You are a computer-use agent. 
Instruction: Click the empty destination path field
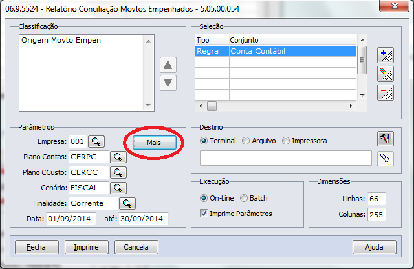pos(286,158)
